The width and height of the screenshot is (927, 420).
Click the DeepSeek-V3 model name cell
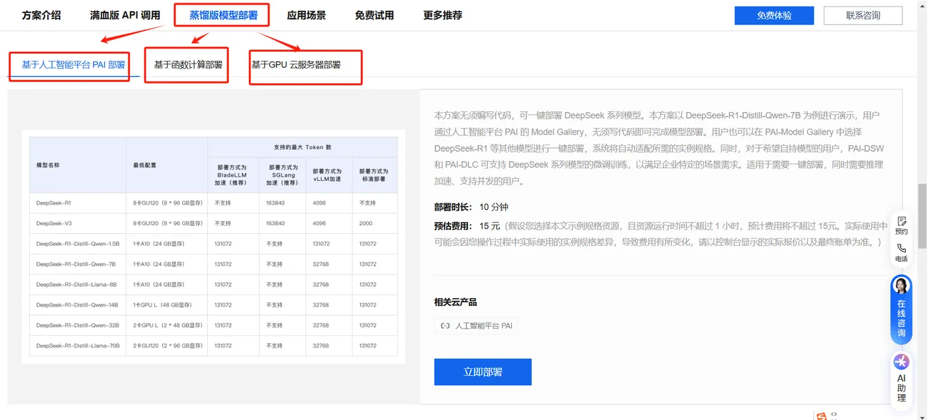[x=54, y=223]
